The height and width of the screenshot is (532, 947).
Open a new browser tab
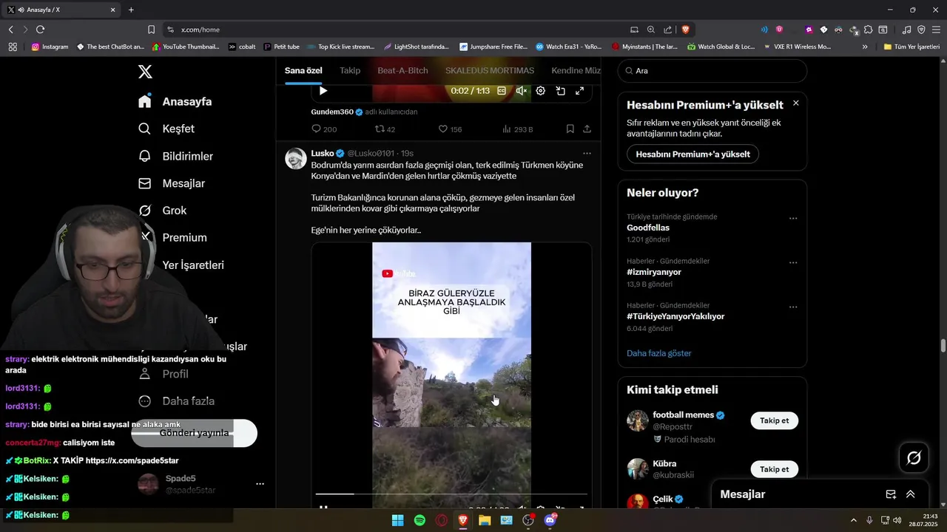(x=131, y=10)
